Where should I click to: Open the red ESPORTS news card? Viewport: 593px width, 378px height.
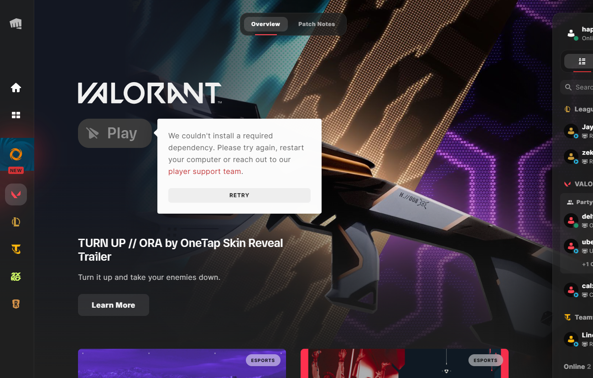click(405, 363)
